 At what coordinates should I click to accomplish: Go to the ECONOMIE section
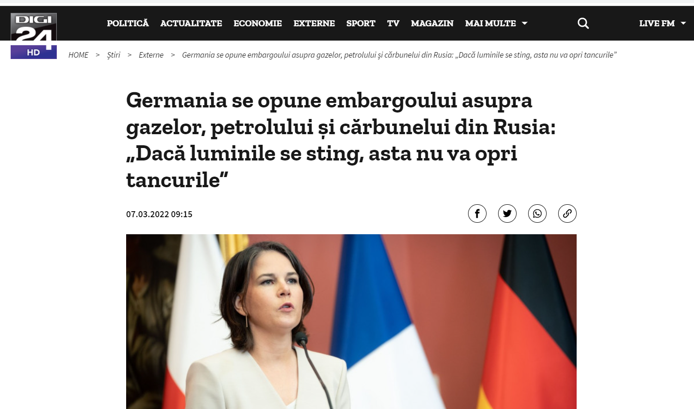[x=258, y=23]
